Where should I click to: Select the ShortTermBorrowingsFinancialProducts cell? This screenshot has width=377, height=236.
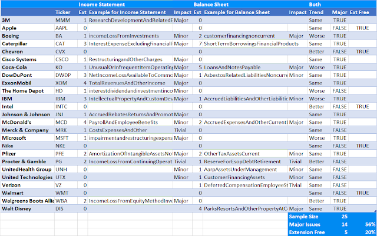click(x=245, y=44)
